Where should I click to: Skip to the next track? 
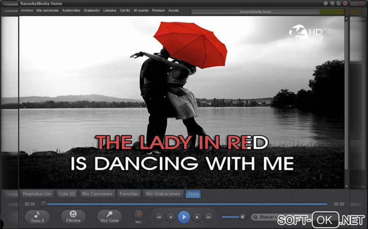point(209,217)
